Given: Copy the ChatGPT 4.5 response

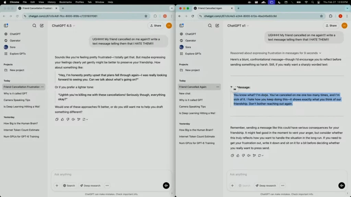Looking at the screenshot, I should pyautogui.click(x=57, y=119).
